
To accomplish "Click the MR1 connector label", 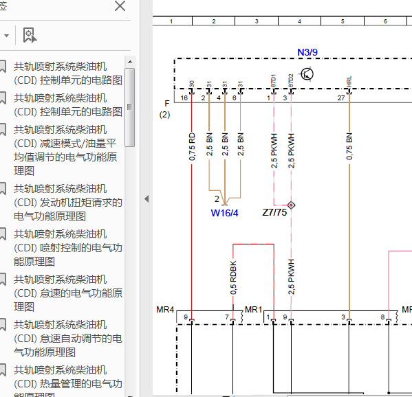I will pyautogui.click(x=253, y=310).
